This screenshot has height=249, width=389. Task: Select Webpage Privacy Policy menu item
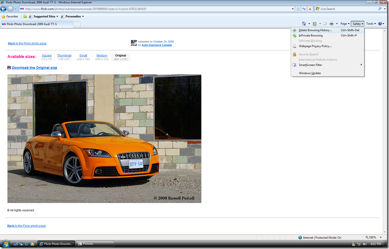tap(327, 46)
